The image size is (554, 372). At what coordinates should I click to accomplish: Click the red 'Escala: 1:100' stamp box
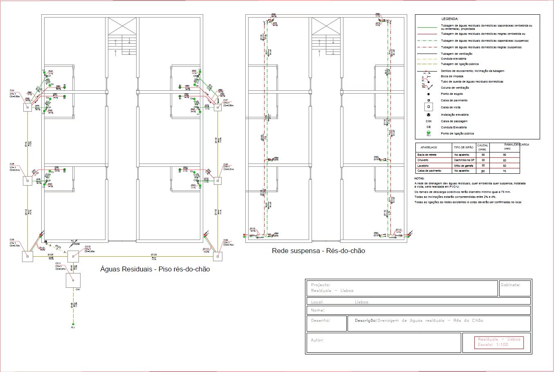tap(499, 342)
